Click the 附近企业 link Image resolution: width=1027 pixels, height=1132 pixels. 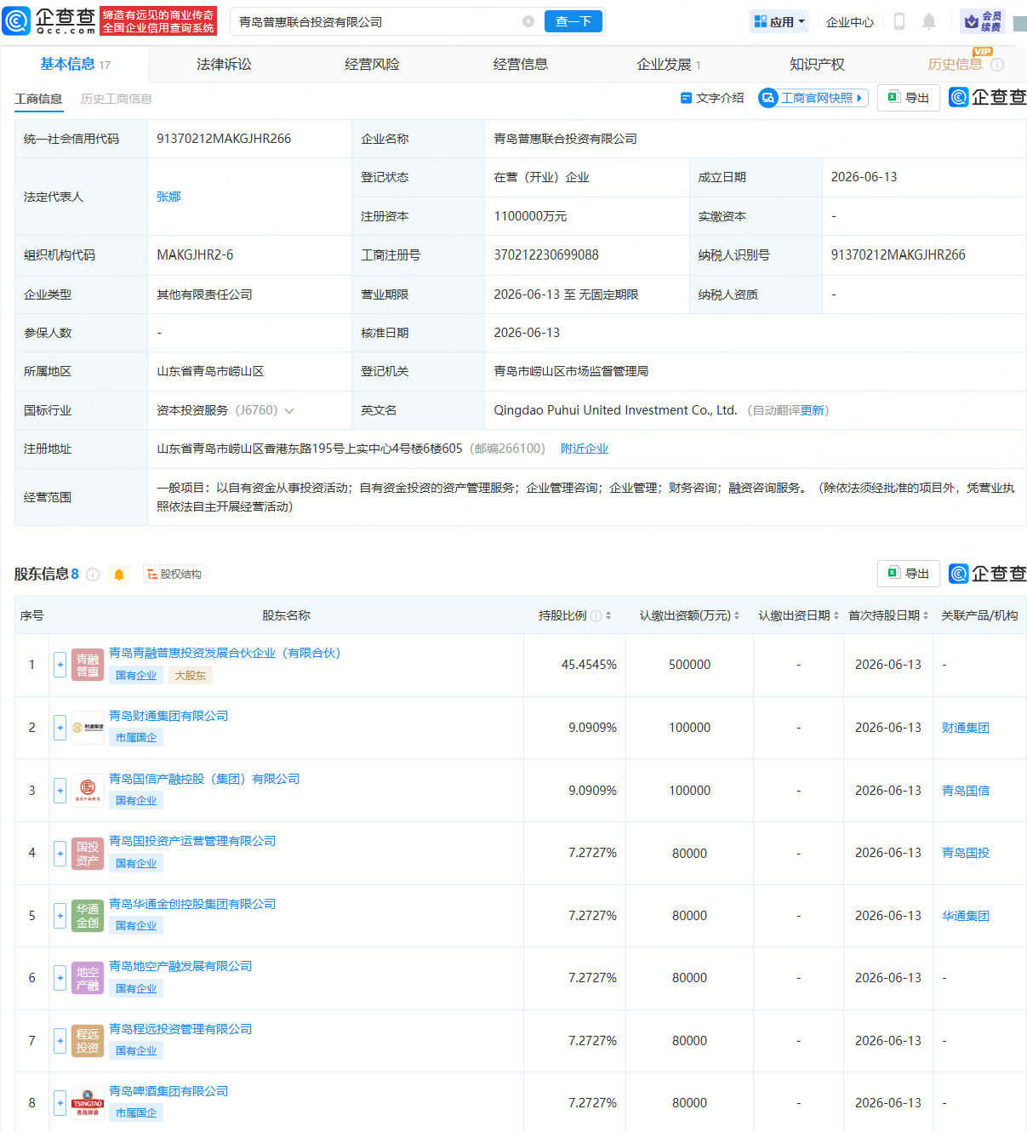[x=585, y=449]
